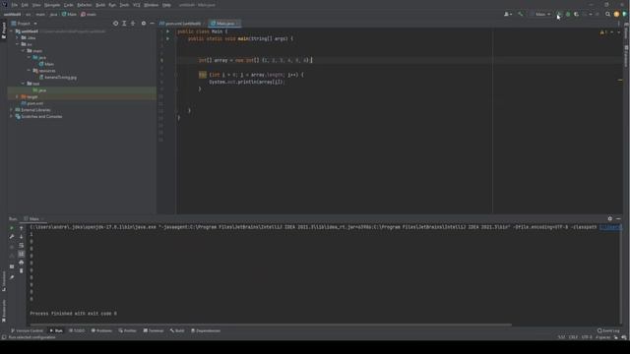Click the Select Opened File target icon

tap(116, 24)
